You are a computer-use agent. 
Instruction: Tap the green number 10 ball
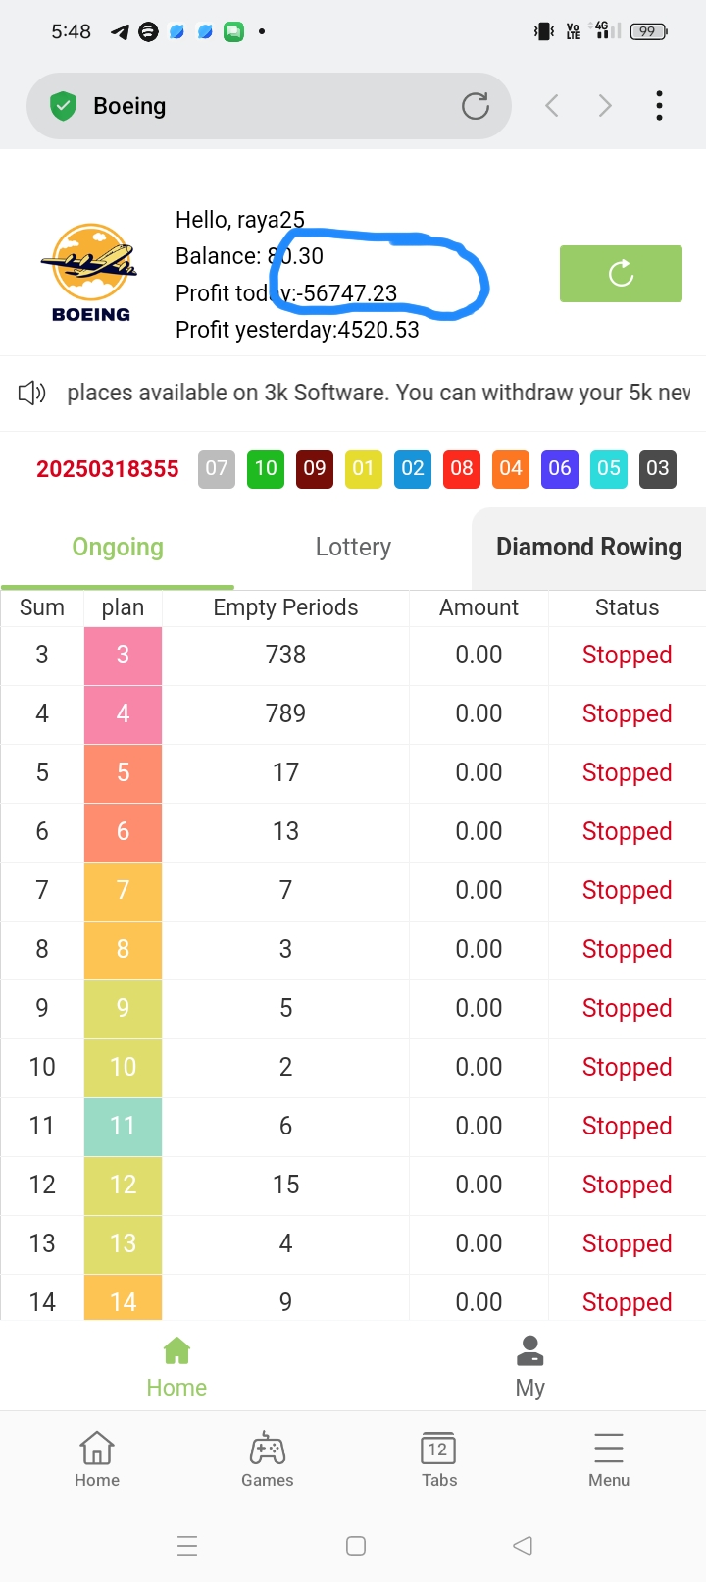click(x=266, y=469)
